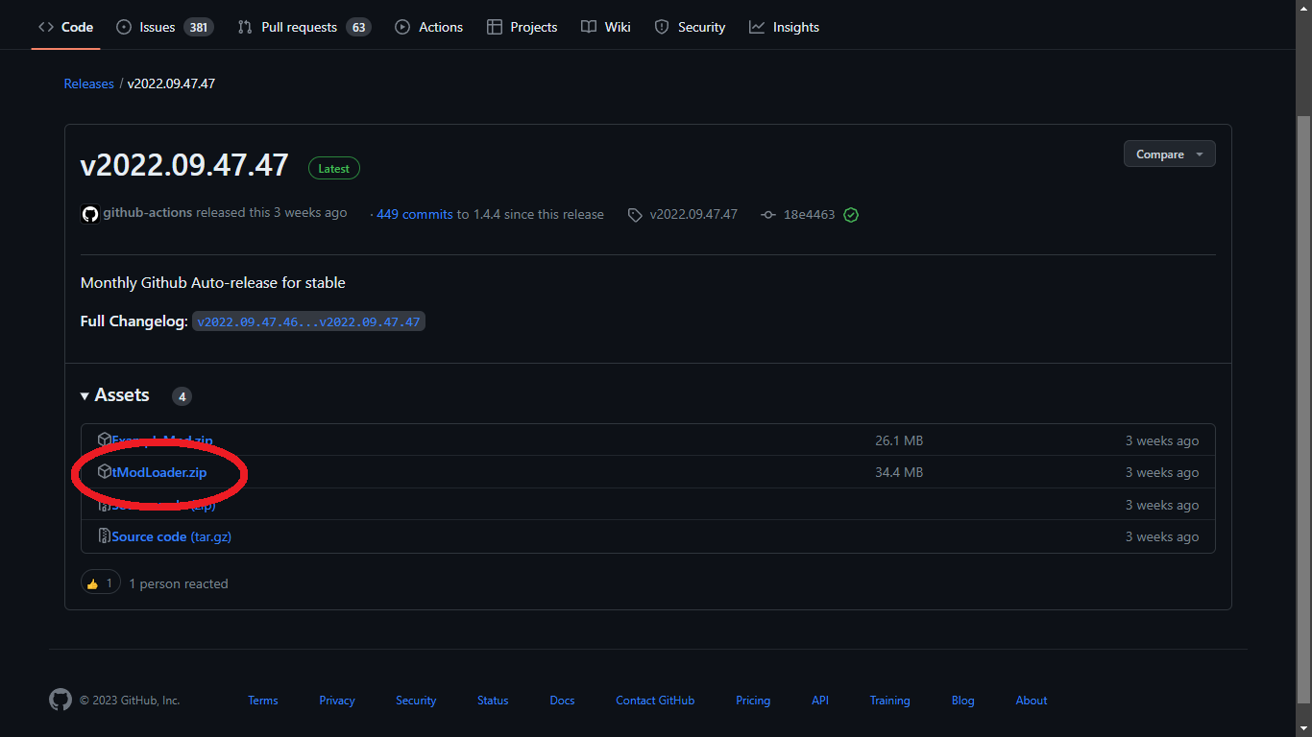The height and width of the screenshot is (737, 1312).
Task: Click the Releases breadcrumb link
Action: pos(88,83)
